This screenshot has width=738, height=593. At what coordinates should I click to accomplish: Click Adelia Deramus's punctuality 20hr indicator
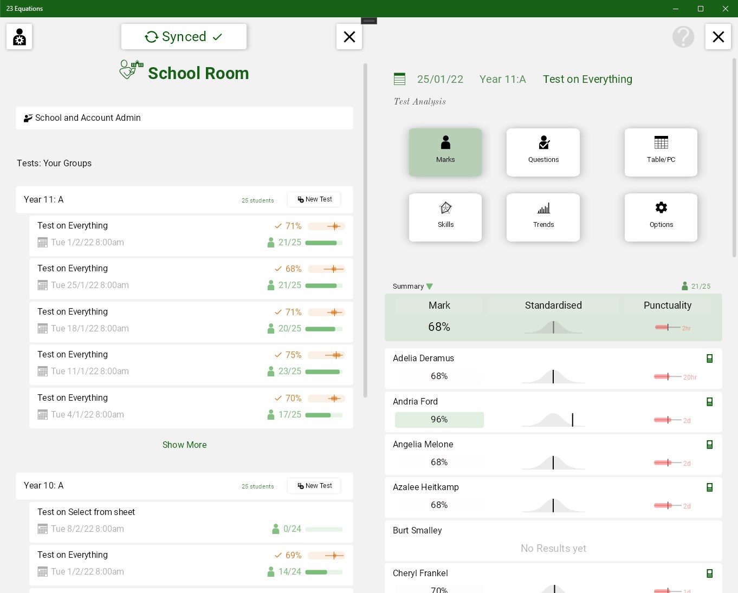point(675,377)
